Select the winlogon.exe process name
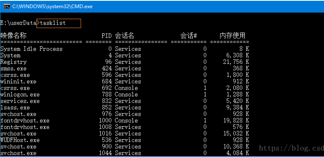324x157 pixels. (x=20, y=95)
